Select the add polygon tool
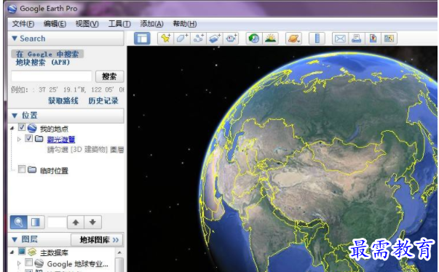 pyautogui.click(x=182, y=39)
